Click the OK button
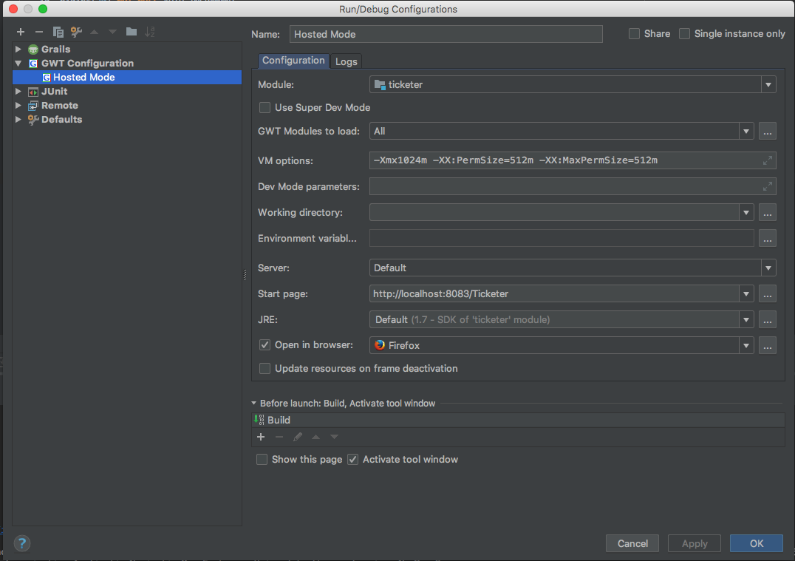795x561 pixels. [x=756, y=543]
